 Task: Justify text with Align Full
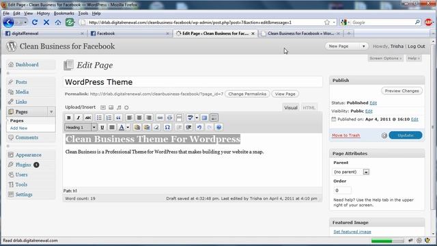(112, 128)
